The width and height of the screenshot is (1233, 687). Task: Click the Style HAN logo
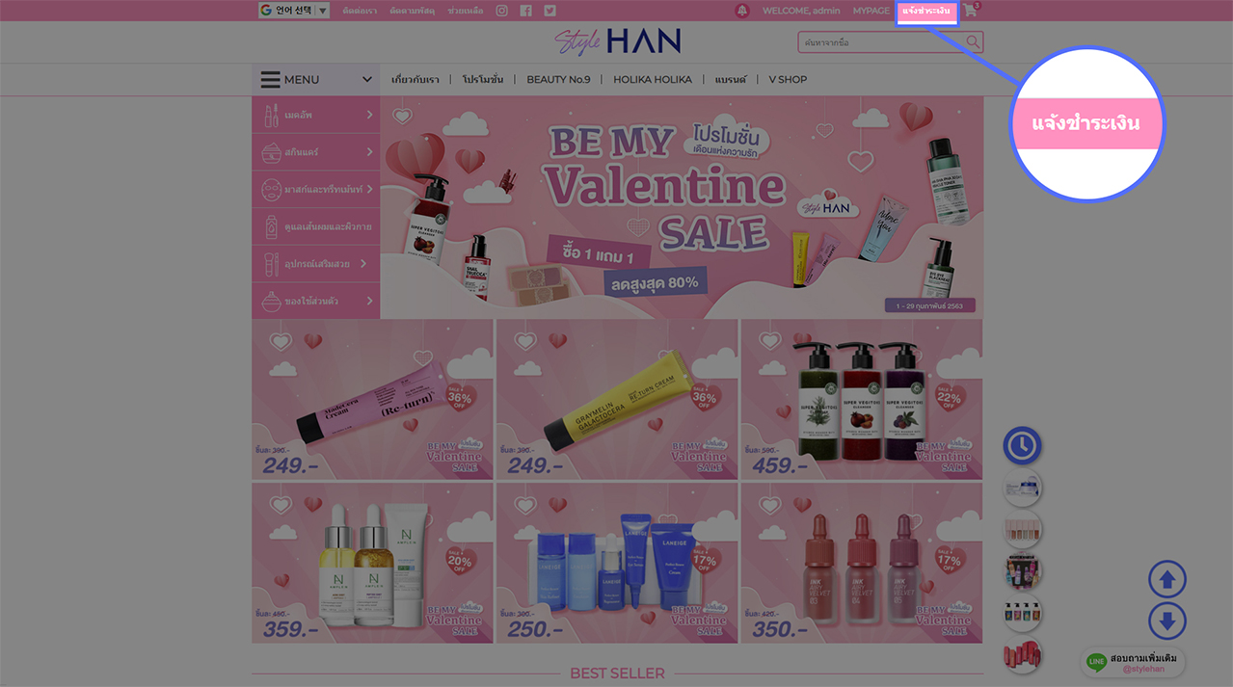coord(617,41)
